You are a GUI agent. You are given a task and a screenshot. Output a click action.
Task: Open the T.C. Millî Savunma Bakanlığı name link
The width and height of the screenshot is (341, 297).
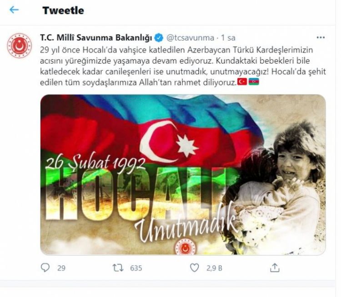click(x=96, y=38)
